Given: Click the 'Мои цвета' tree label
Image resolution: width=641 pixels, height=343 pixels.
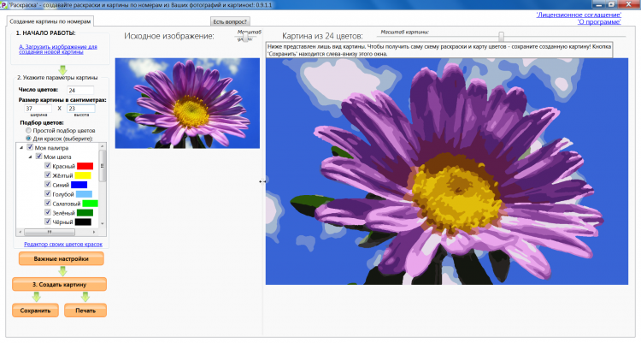Looking at the screenshot, I should click(x=57, y=157).
